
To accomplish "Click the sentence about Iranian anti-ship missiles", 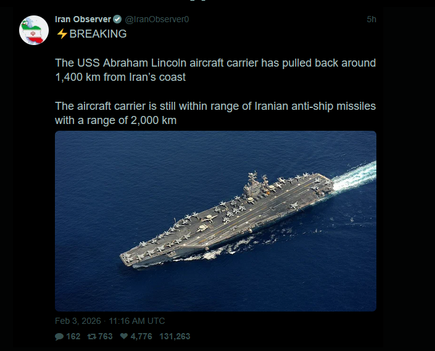I will pyautogui.click(x=215, y=113).
